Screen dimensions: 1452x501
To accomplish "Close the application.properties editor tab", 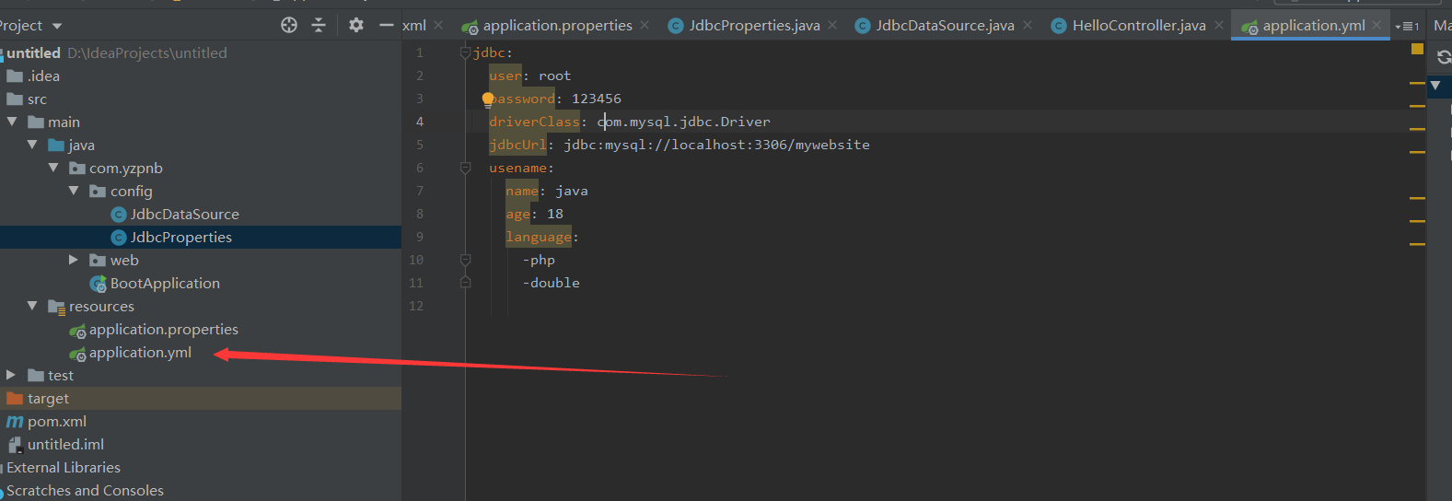I will tap(645, 25).
